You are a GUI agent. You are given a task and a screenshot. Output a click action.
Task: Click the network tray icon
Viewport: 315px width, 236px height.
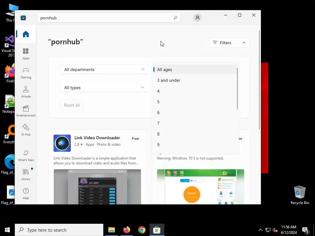(x=268, y=230)
